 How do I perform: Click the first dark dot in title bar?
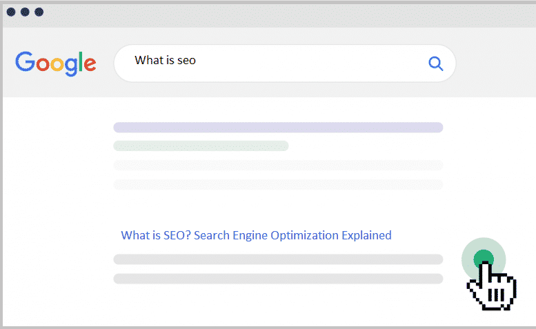[x=11, y=12]
